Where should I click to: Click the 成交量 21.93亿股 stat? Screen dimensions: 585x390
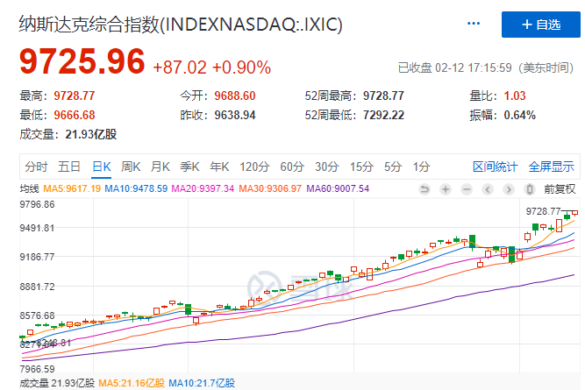(x=68, y=134)
